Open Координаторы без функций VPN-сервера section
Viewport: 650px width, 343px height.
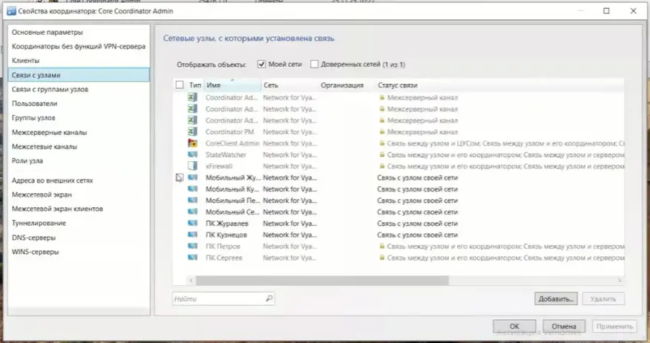(x=79, y=47)
